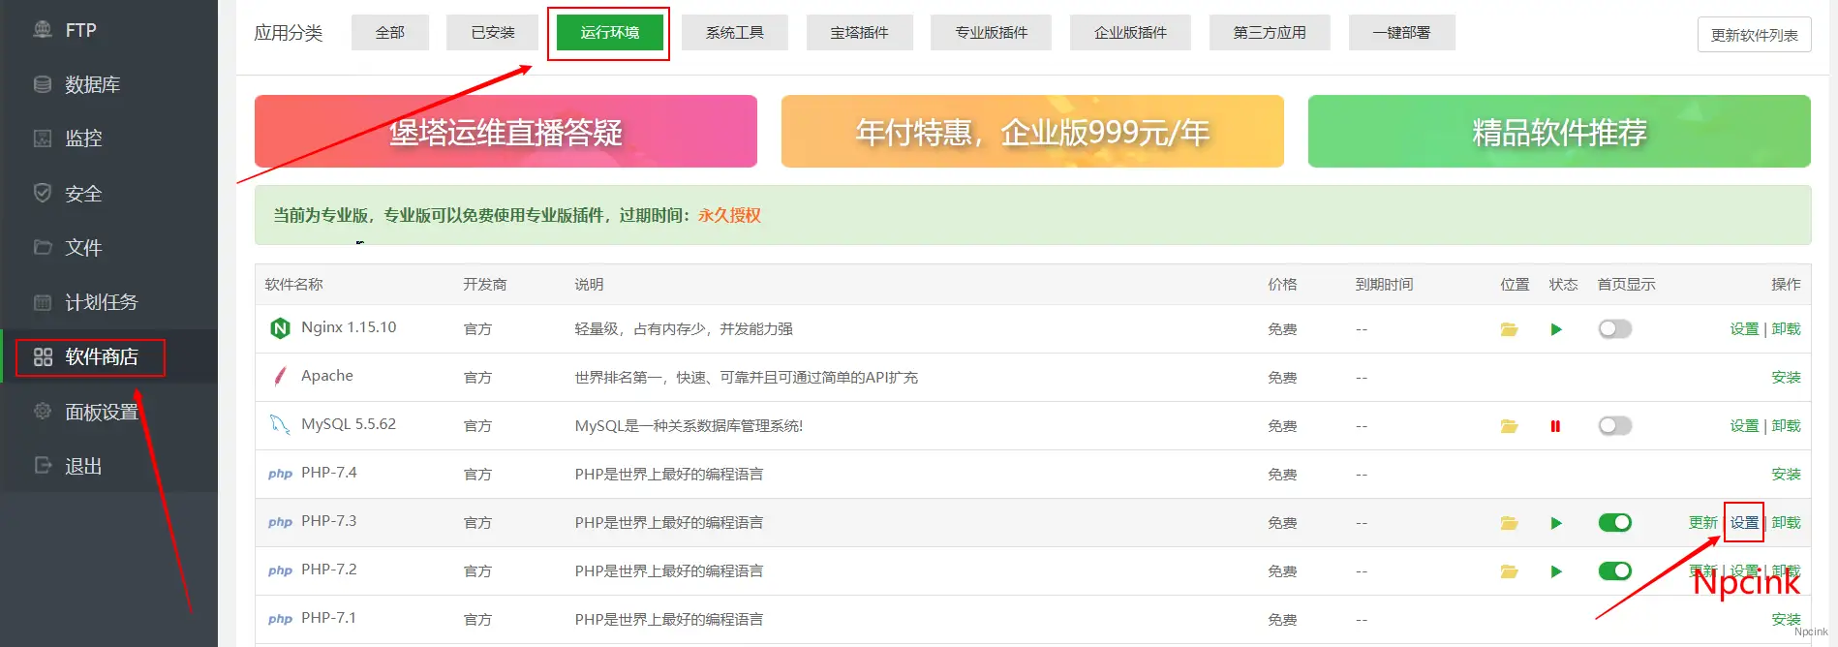
Task: Click Nginx 卸载 link
Action: pyautogui.click(x=1786, y=329)
